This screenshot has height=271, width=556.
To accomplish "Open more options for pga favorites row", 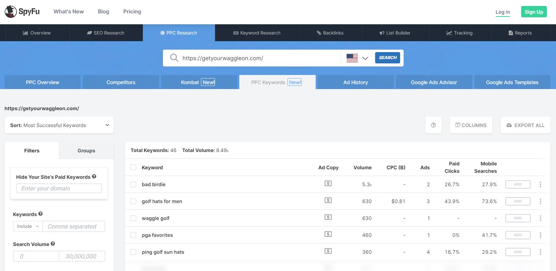I will point(540,235).
